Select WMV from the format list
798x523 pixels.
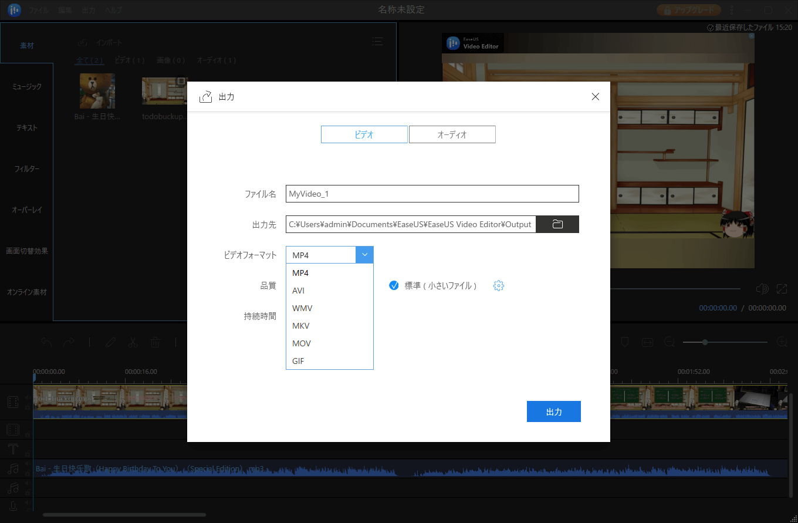pyautogui.click(x=329, y=308)
